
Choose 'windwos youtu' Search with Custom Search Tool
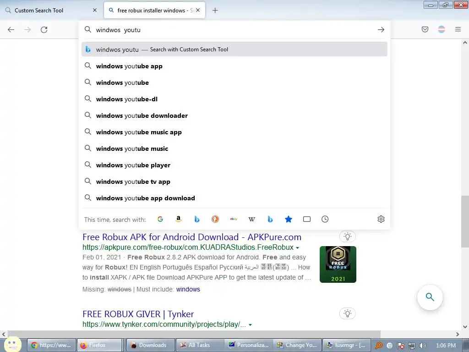[234, 49]
